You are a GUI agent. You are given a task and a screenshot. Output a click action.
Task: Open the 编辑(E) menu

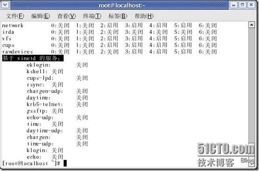pyautogui.click(x=40, y=16)
